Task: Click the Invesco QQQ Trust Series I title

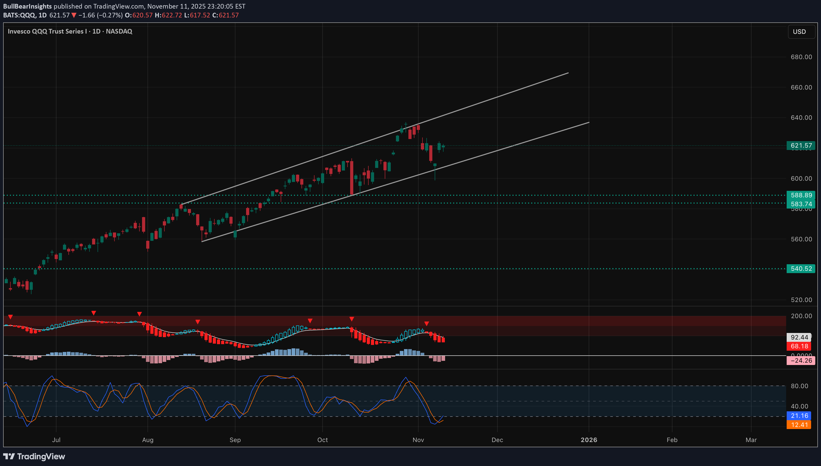Action: tap(47, 31)
